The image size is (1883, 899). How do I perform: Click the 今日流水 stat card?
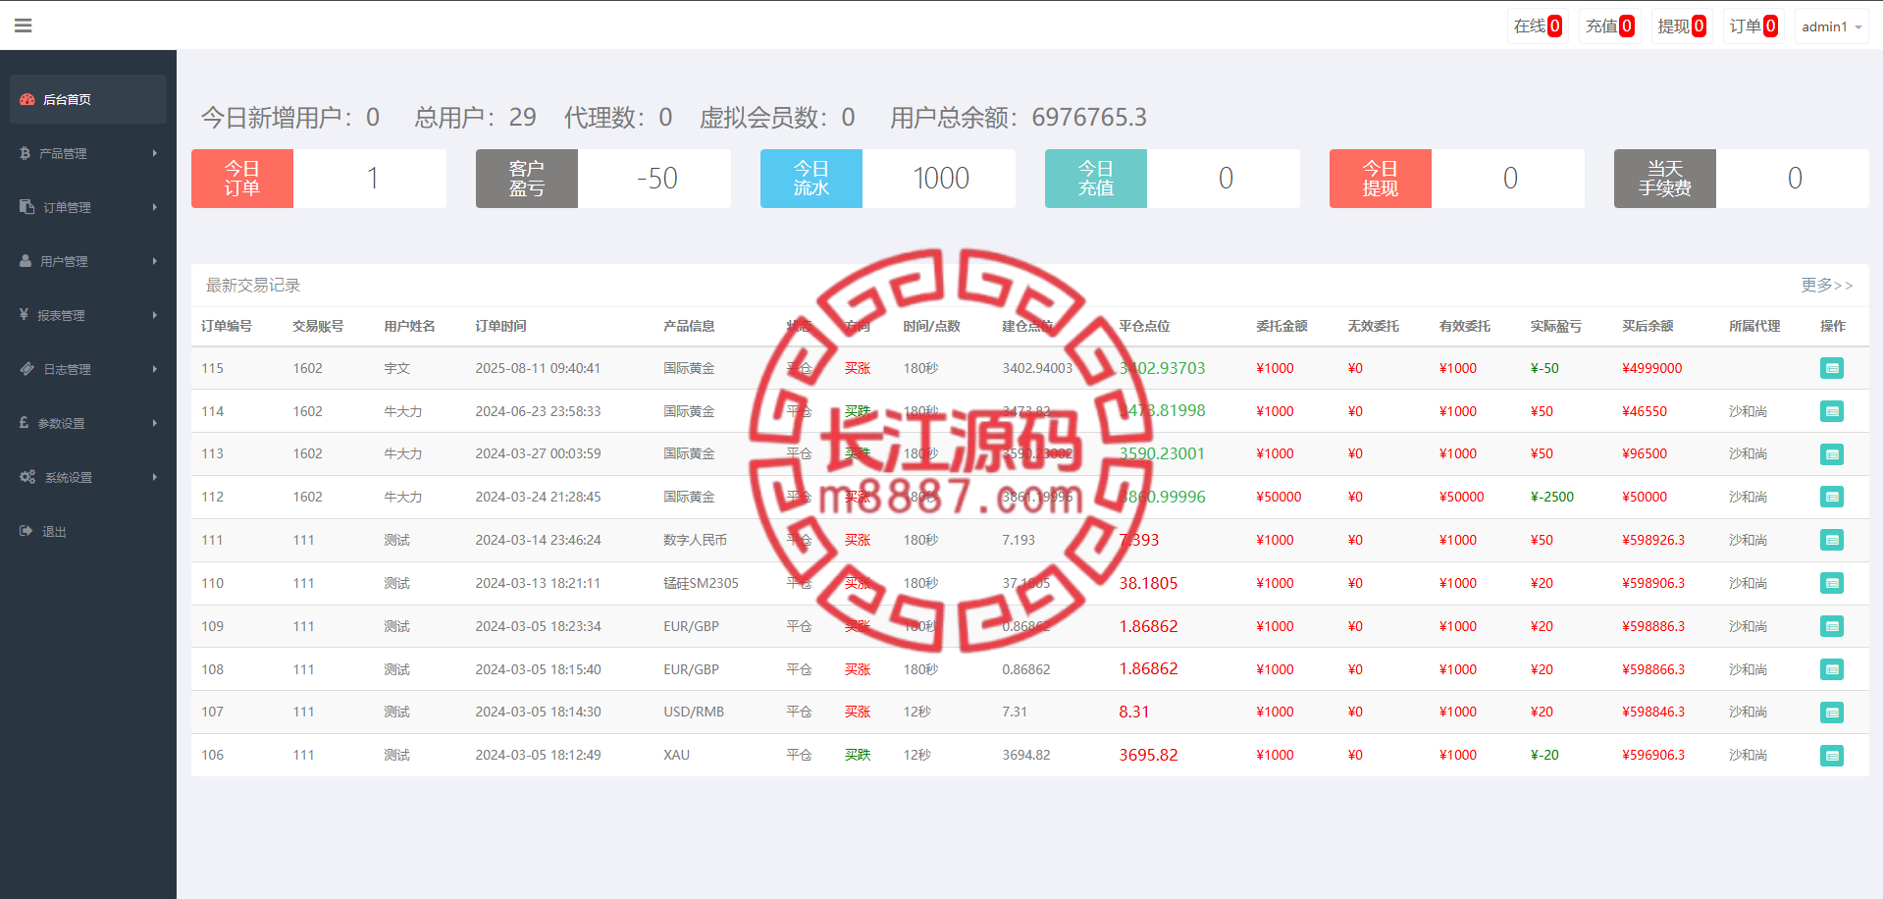coord(888,179)
